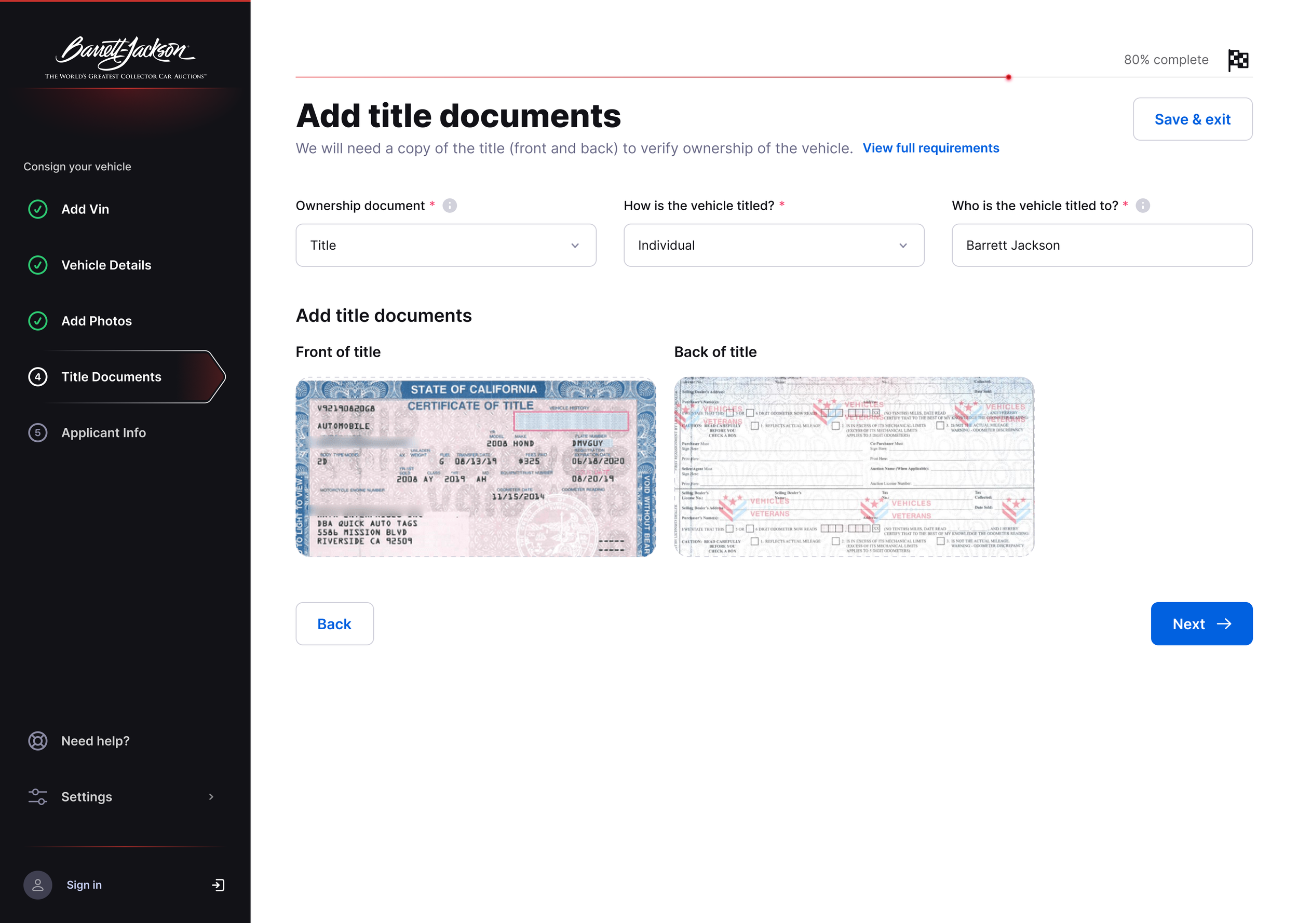Screen dimensions: 1298x923
Task: Click the Sign in link
Action: pos(84,885)
